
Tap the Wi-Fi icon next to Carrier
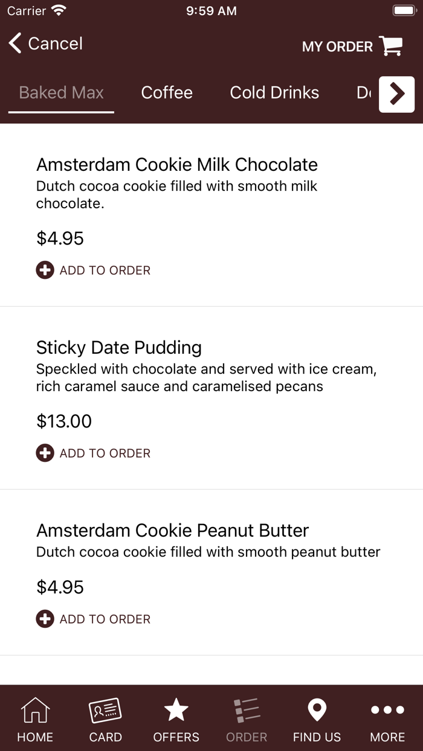tap(59, 9)
